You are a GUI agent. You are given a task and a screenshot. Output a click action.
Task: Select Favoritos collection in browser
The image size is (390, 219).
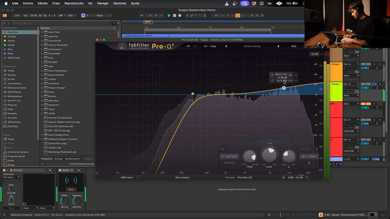20,32
